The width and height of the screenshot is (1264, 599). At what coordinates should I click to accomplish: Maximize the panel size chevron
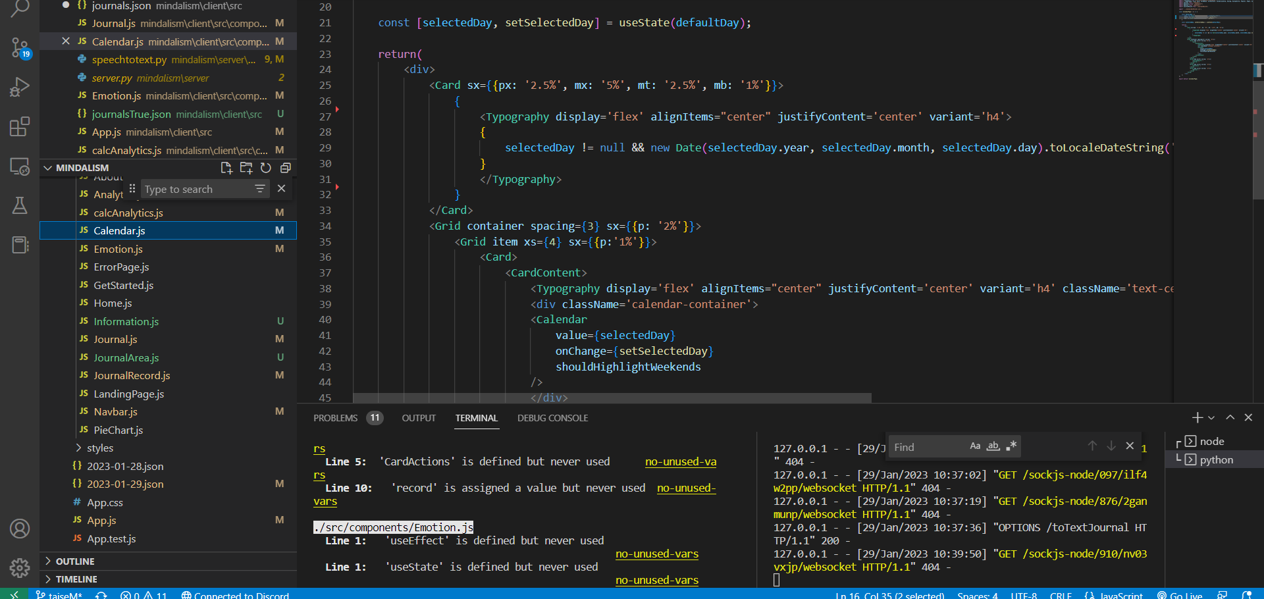tap(1230, 417)
